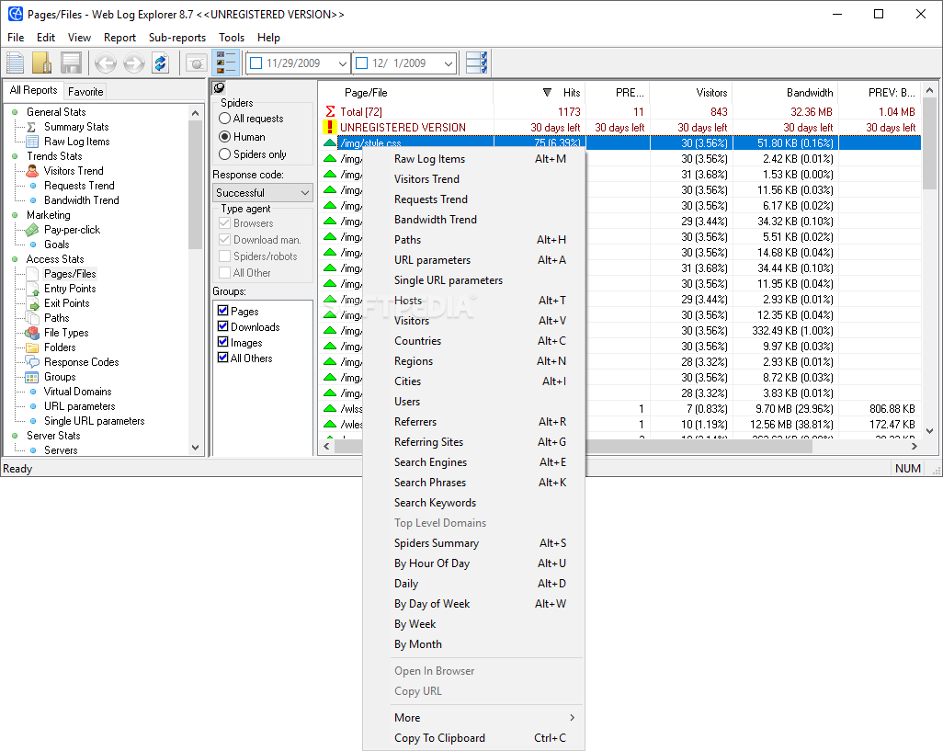Choose Referring Sites from context menu
Viewport: 943px width, 751px height.
tap(473, 442)
